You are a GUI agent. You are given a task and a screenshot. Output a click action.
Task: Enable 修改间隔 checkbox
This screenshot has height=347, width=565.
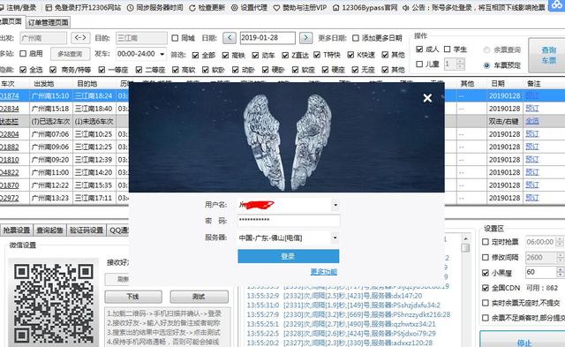coord(486,257)
